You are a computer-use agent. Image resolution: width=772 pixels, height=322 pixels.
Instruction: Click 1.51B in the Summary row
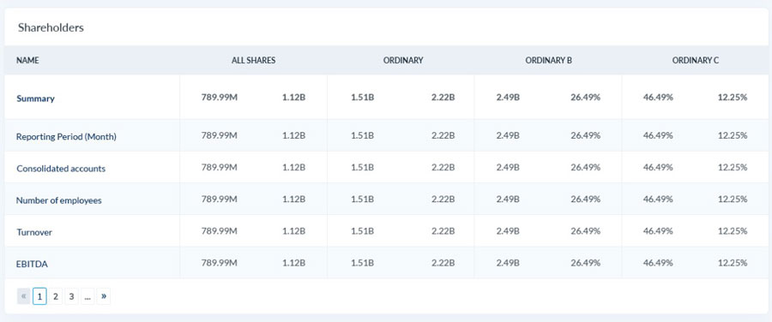pyautogui.click(x=363, y=98)
